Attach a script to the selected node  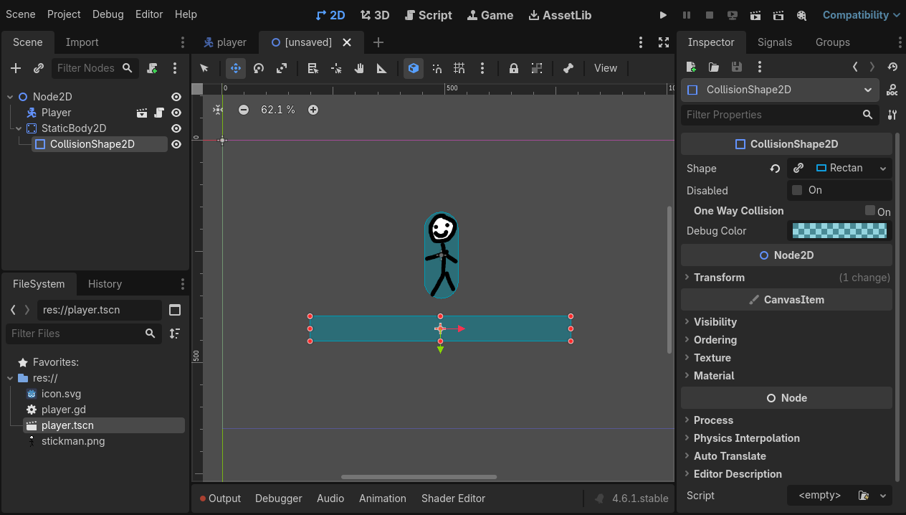pyautogui.click(x=152, y=68)
